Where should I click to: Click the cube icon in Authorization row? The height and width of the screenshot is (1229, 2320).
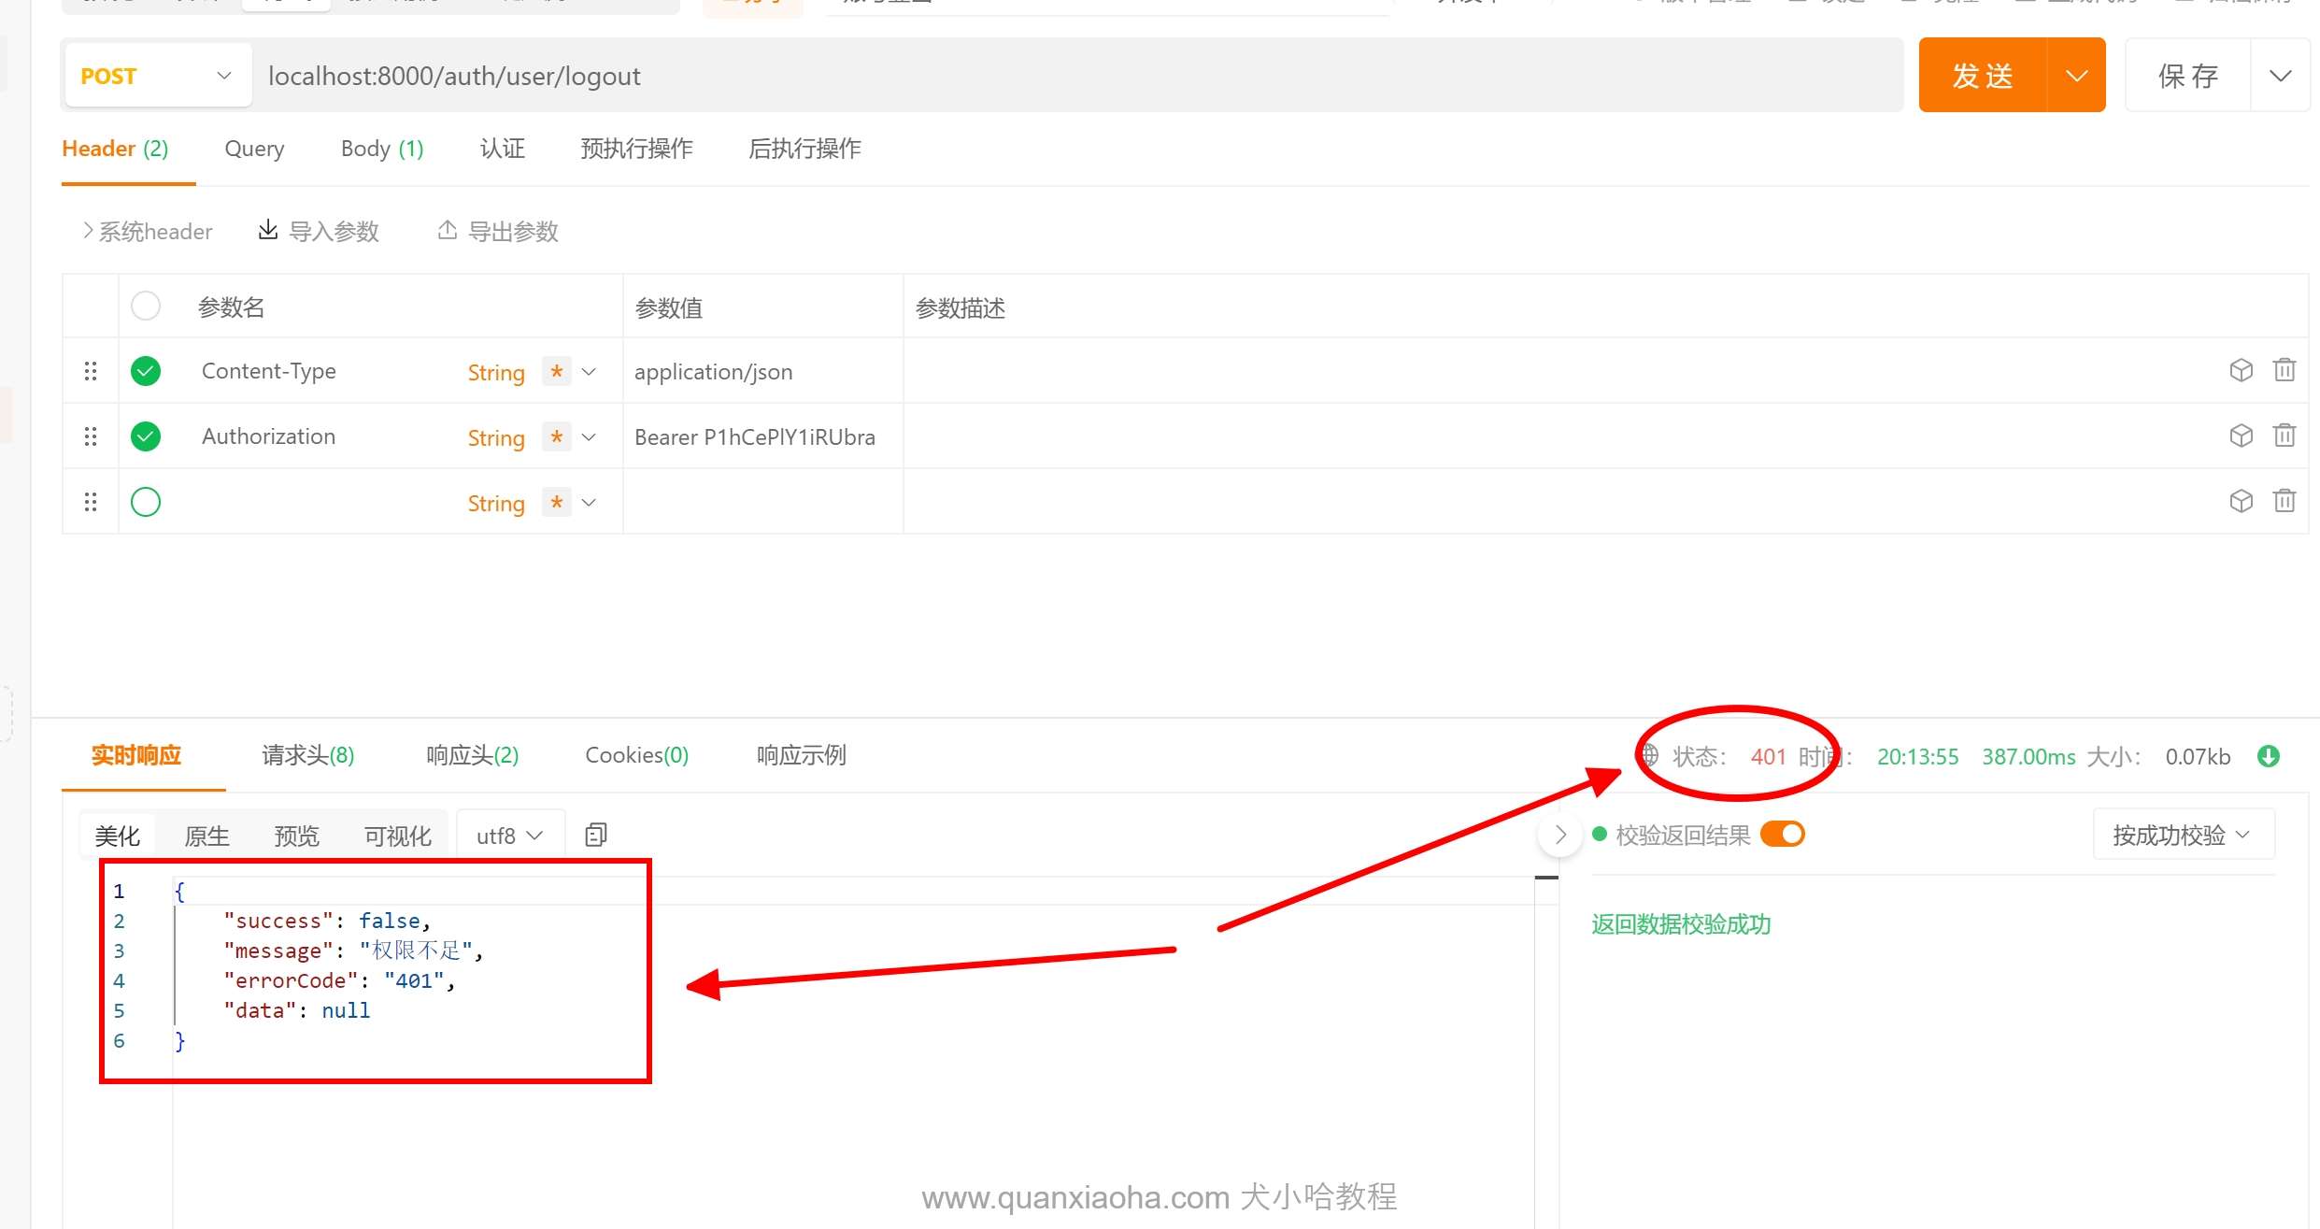2241,436
